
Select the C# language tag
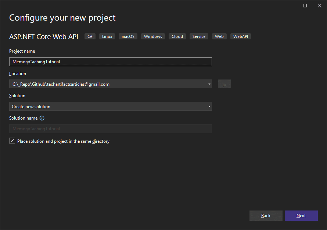(x=90, y=36)
